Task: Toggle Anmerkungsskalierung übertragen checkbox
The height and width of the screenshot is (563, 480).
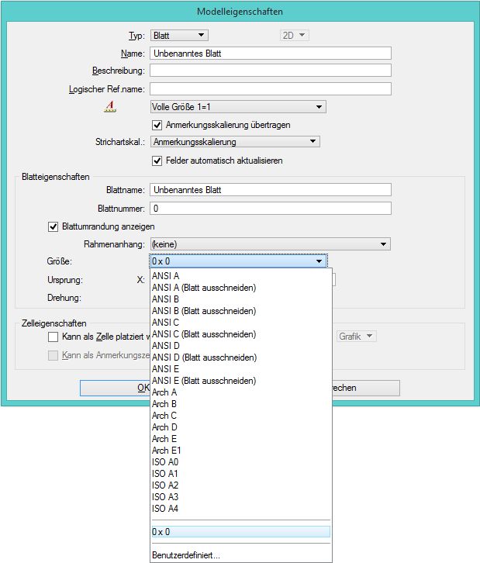Action: (x=157, y=125)
